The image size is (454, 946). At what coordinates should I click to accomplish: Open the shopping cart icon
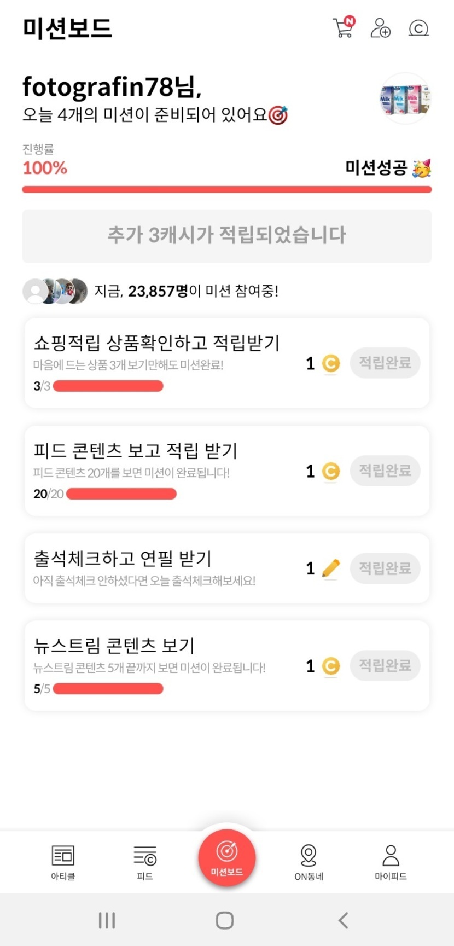click(x=344, y=27)
